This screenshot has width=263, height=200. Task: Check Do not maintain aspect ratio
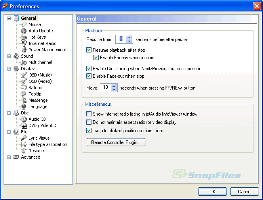click(89, 122)
